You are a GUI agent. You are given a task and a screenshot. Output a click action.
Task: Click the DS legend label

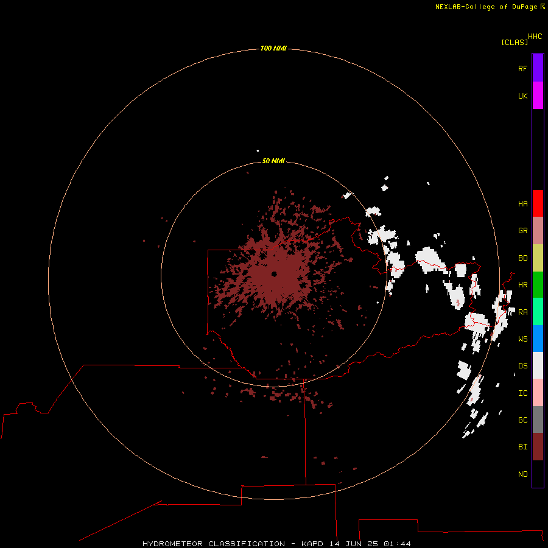click(x=522, y=366)
